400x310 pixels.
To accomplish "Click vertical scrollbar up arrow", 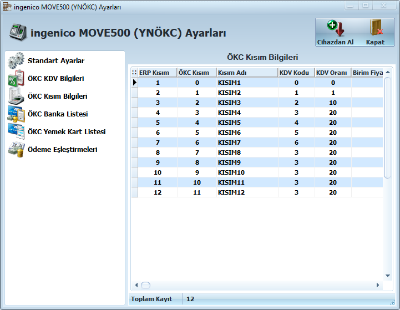I will (388, 73).
